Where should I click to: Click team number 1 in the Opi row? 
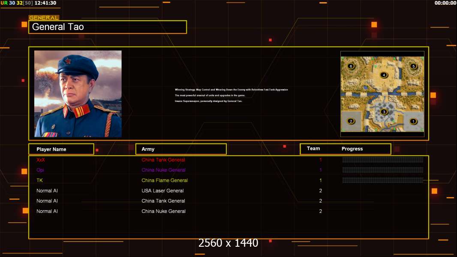pyautogui.click(x=321, y=170)
